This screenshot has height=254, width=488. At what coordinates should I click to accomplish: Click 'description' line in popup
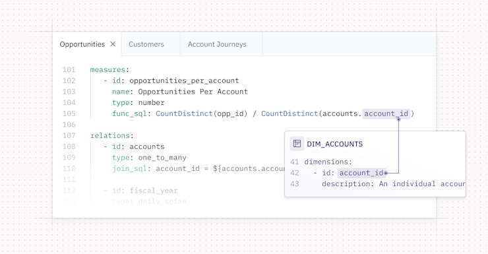tap(394, 184)
